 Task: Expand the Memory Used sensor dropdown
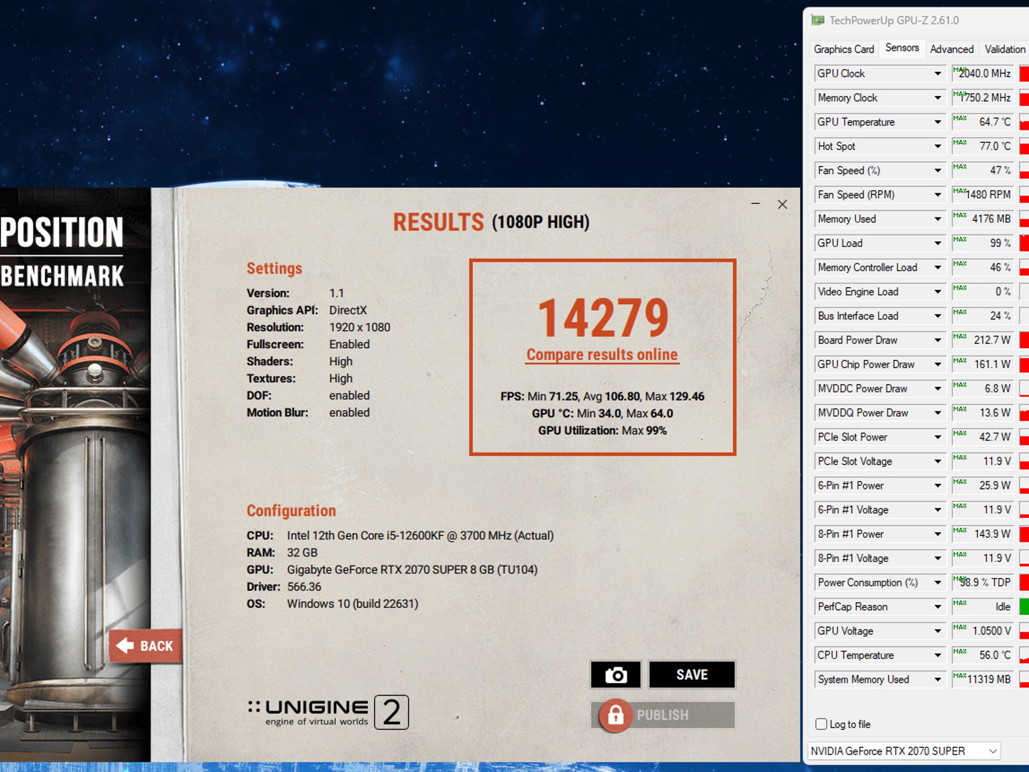point(938,219)
